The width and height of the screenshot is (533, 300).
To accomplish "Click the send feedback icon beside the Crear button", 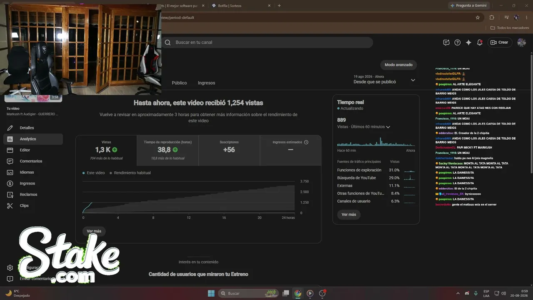I will 446,42.
